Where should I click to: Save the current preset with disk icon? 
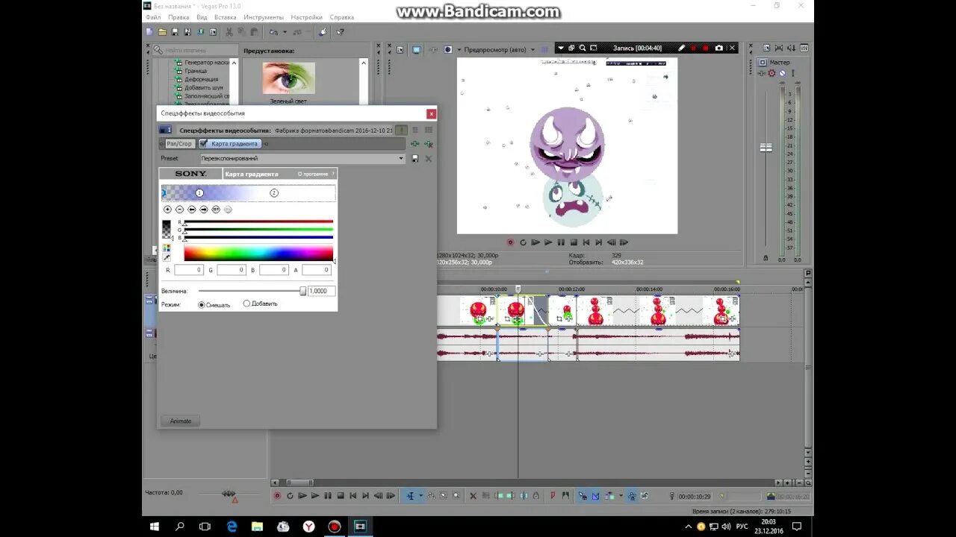415,158
